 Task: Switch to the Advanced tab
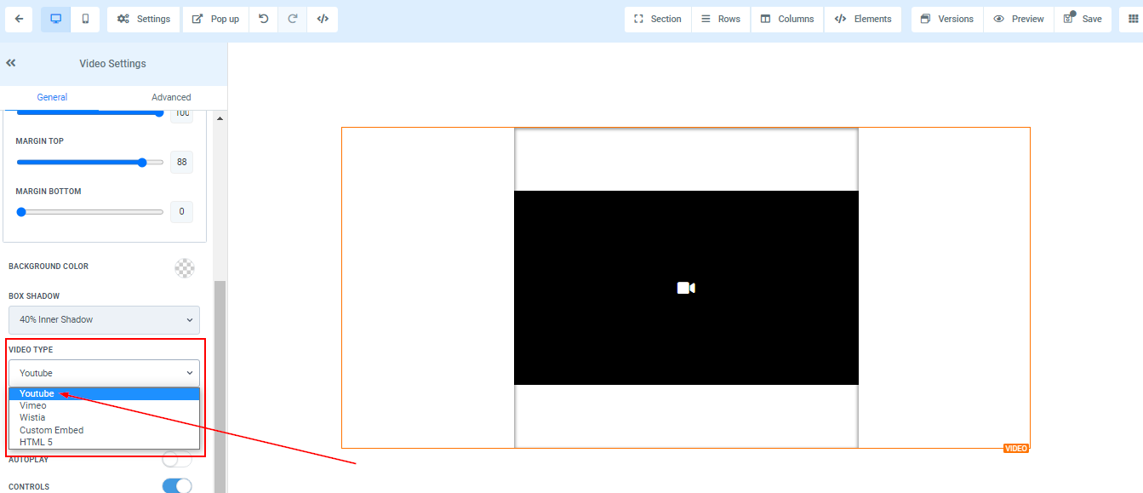(x=171, y=97)
